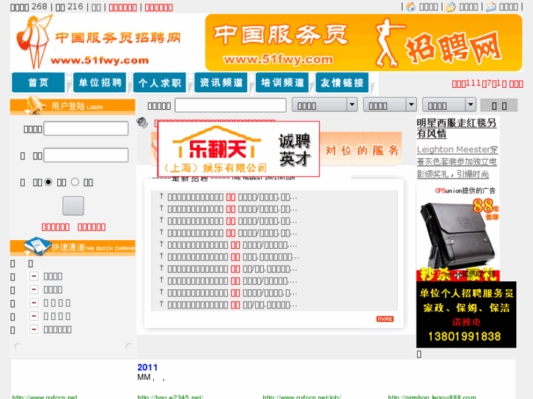This screenshot has height=399, width=533.
Task: Open the 单位招聘 navigation tab
Action: (100, 83)
